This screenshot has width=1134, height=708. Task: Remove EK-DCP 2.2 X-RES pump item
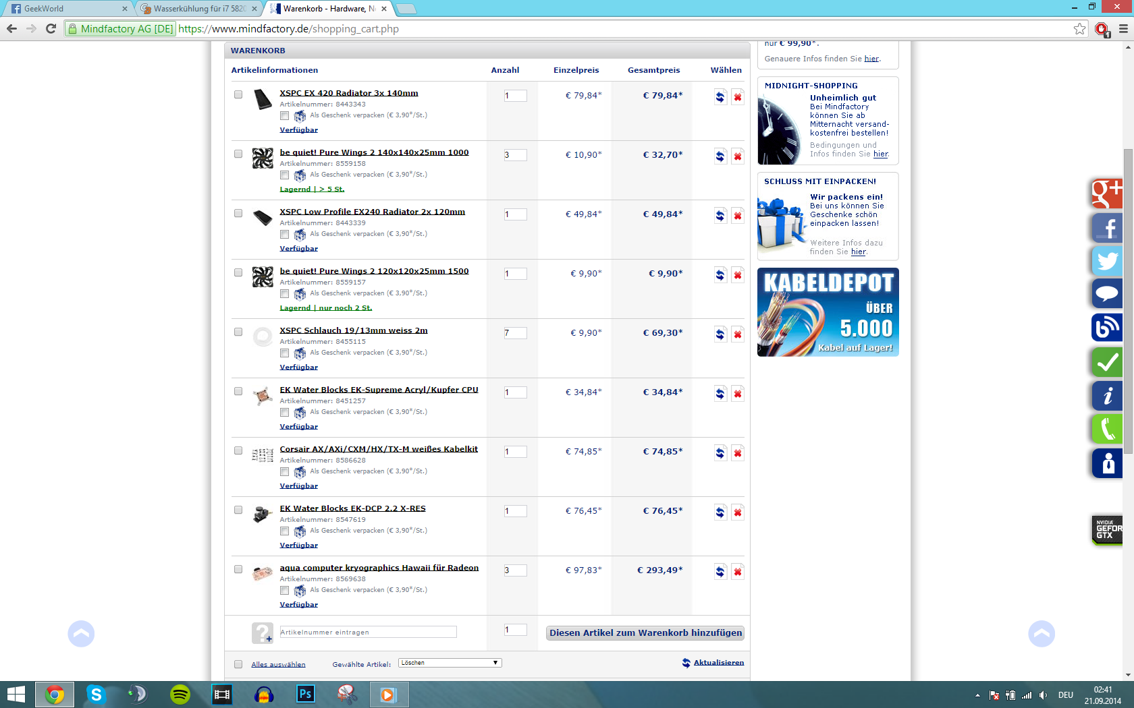point(738,512)
